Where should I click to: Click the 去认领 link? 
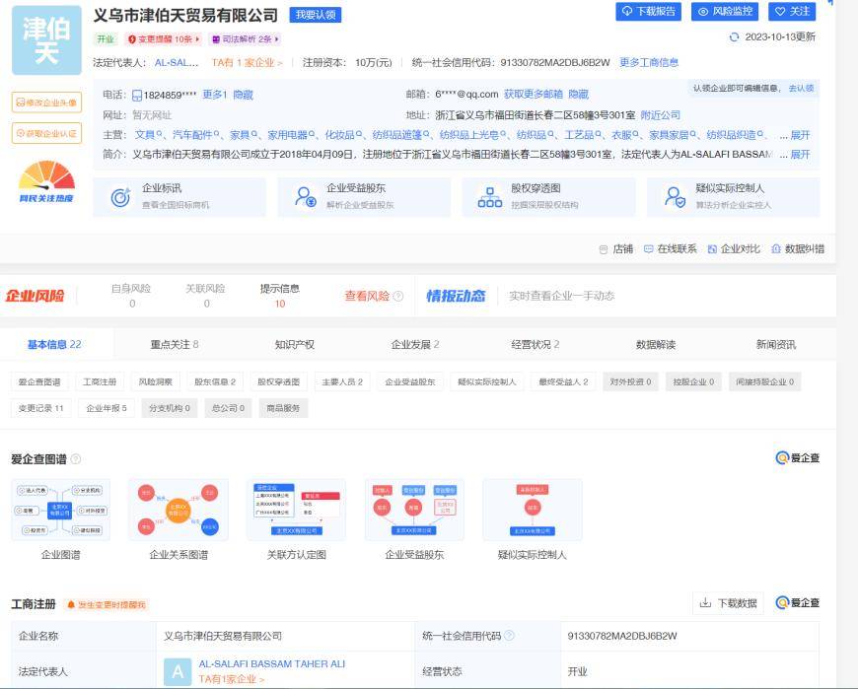pos(801,88)
